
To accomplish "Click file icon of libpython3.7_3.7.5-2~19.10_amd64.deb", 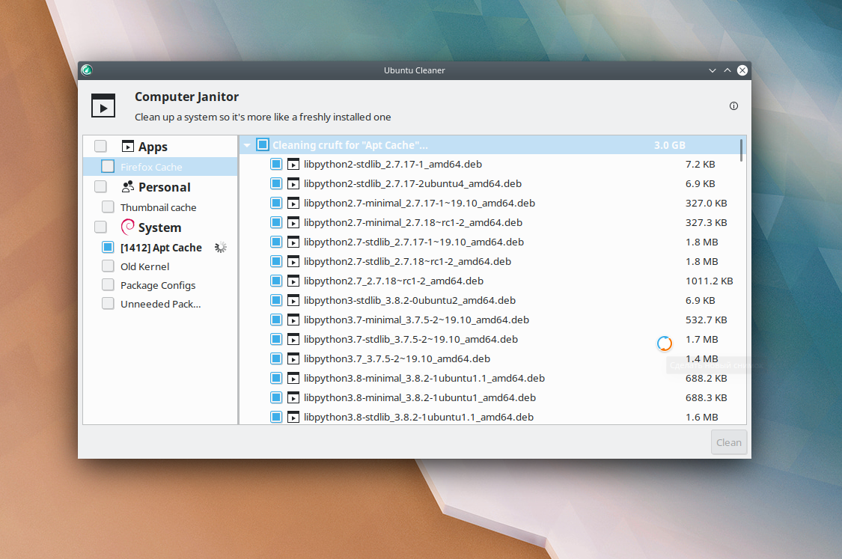I will [x=293, y=358].
